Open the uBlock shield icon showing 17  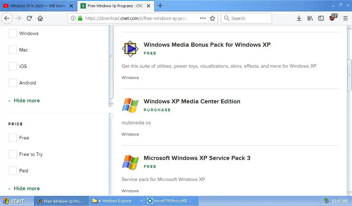click(x=333, y=18)
